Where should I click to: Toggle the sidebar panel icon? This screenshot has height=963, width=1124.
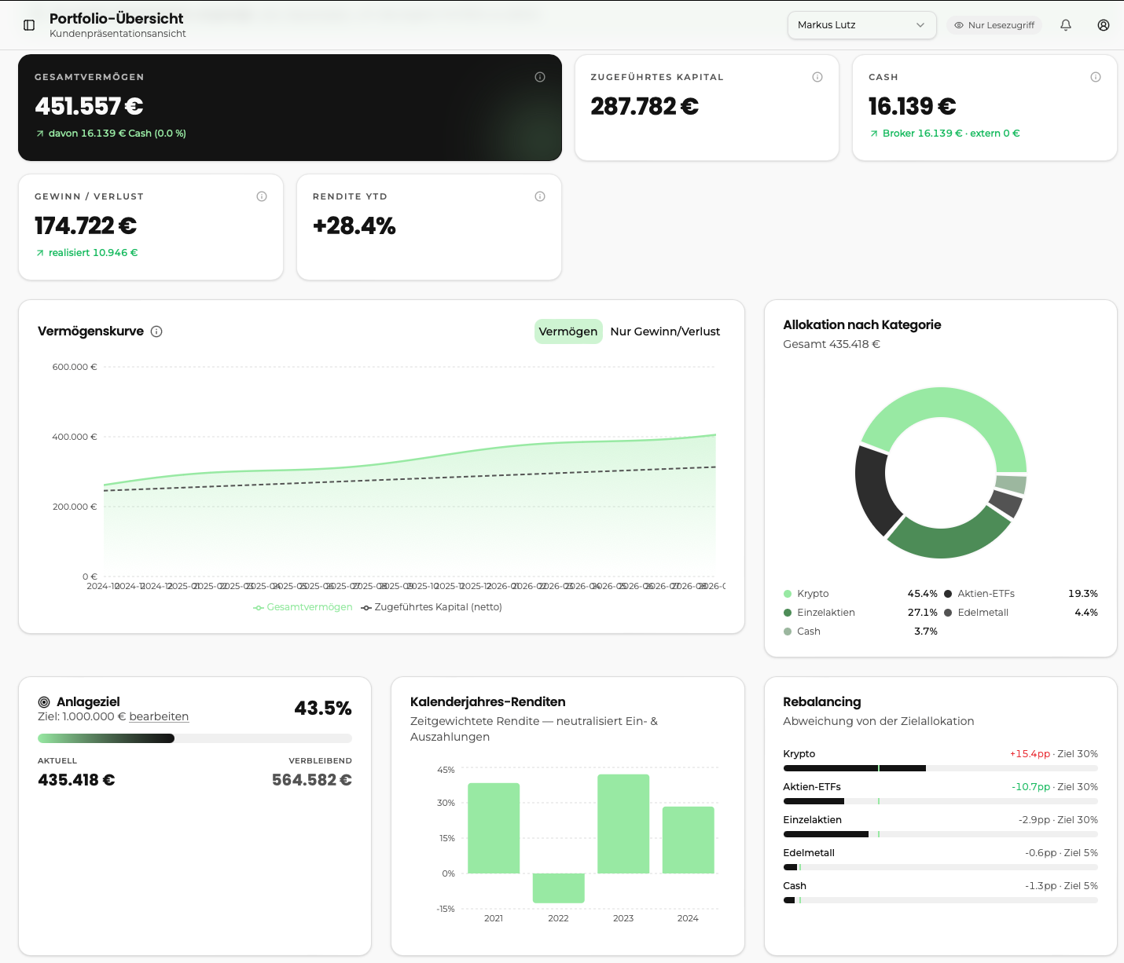pos(29,25)
